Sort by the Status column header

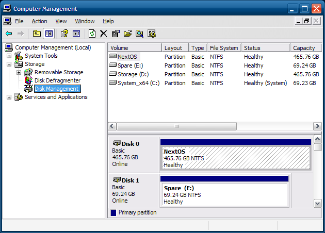point(266,48)
